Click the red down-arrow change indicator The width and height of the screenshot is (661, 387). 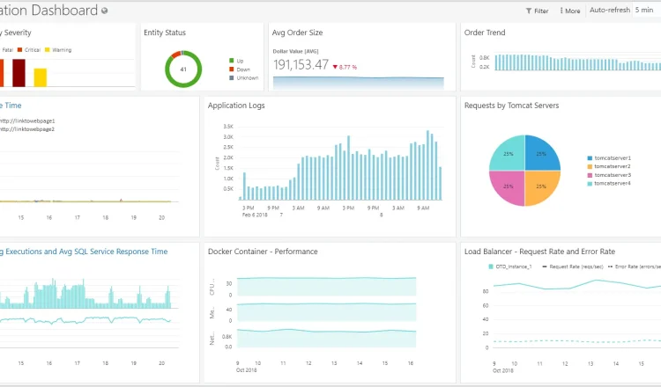[x=335, y=67]
